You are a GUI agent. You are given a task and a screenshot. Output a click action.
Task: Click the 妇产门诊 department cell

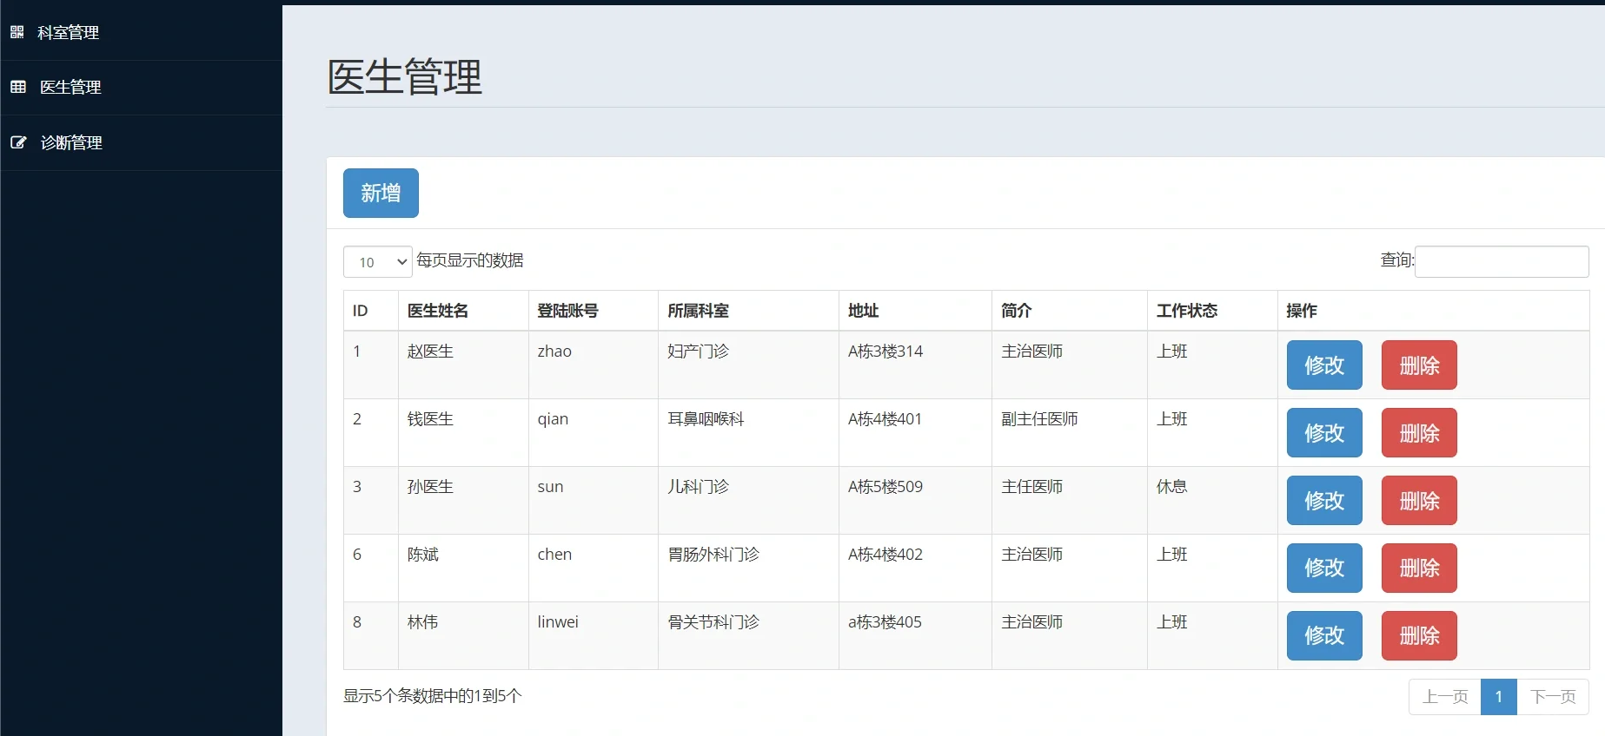coord(748,365)
